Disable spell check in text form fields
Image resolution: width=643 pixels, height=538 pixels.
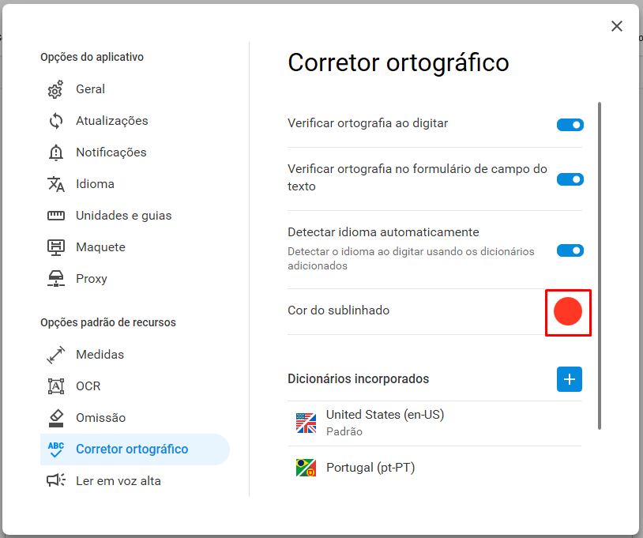(570, 179)
